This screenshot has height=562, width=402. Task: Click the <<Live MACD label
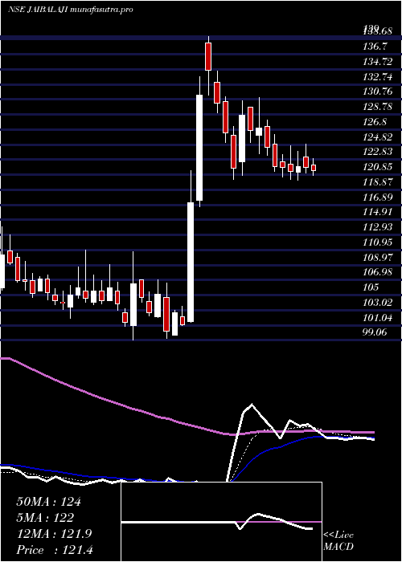click(338, 541)
